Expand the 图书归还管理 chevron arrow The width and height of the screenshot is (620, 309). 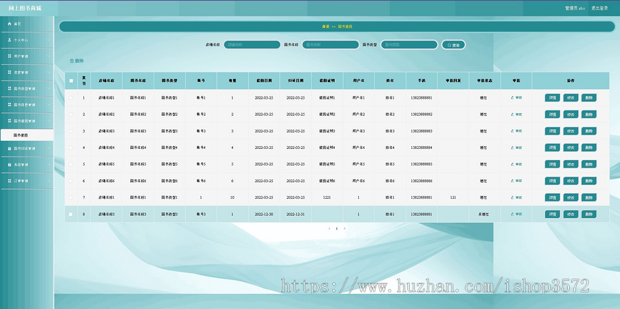[49, 148]
